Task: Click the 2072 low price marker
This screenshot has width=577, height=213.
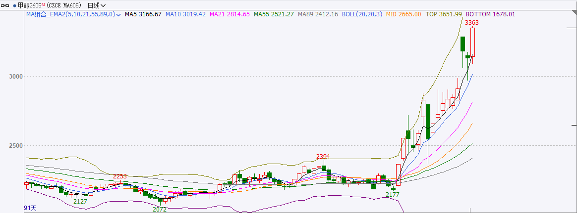Action: (160, 209)
